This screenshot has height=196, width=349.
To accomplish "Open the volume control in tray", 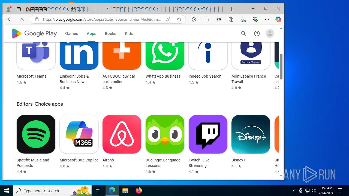I will pyautogui.click(x=314, y=191).
